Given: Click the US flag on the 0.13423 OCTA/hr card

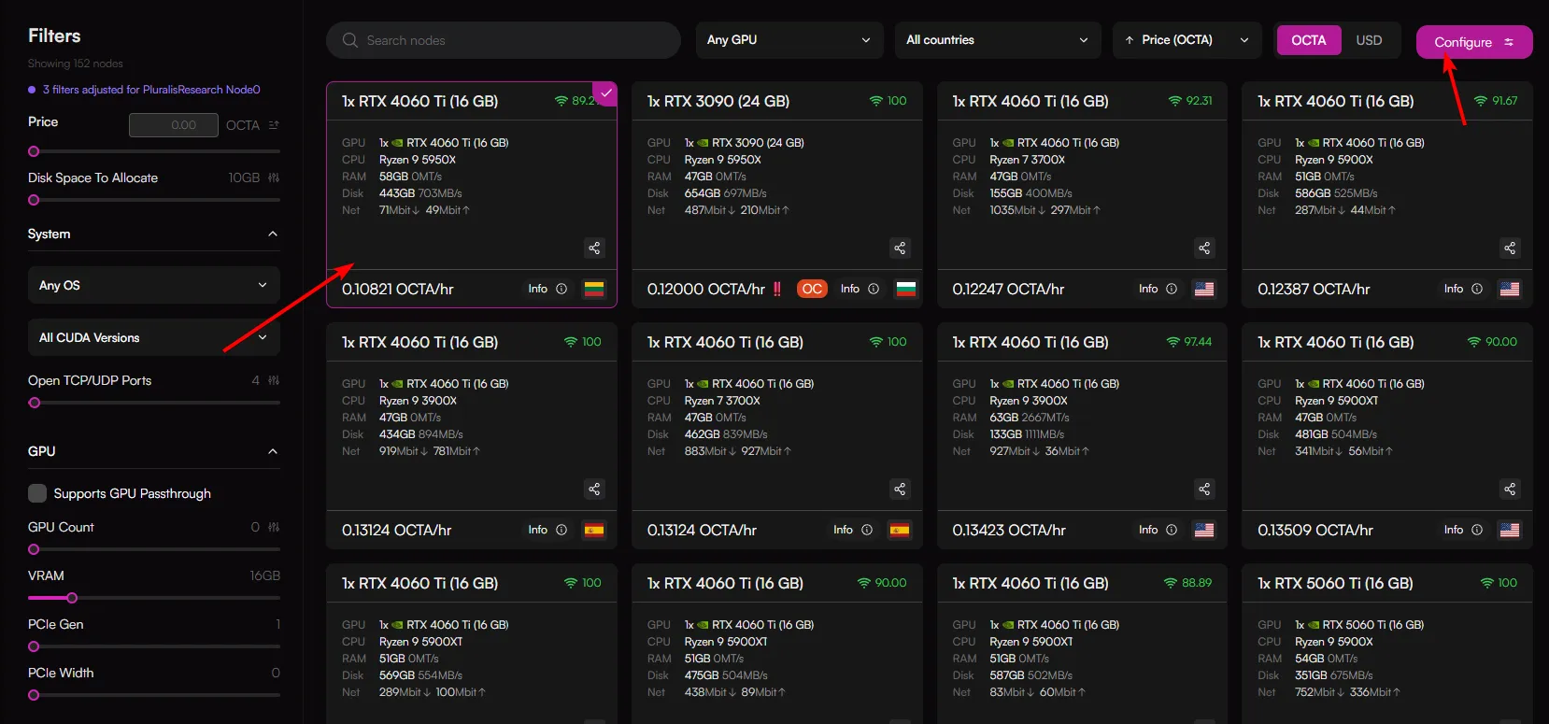Looking at the screenshot, I should (x=1204, y=530).
